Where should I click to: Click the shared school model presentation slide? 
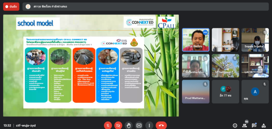(x=91, y=64)
